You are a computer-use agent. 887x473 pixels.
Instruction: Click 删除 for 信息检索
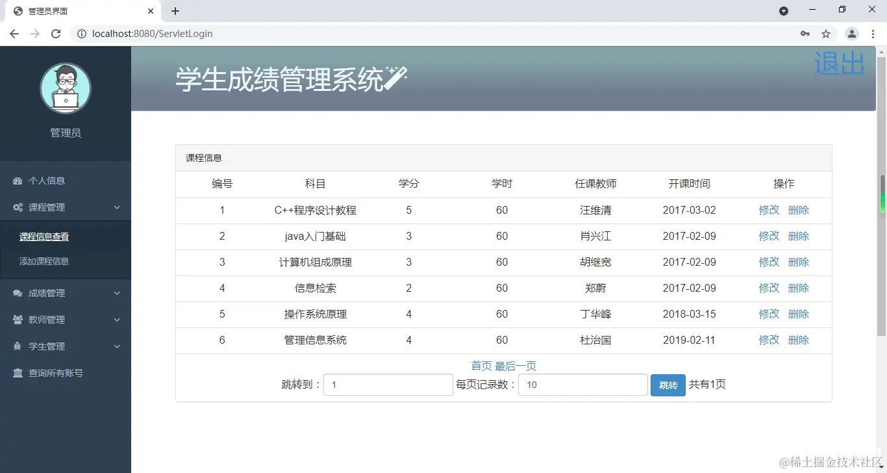pyautogui.click(x=799, y=288)
